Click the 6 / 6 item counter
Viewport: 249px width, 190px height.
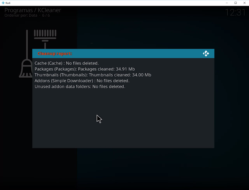(46, 16)
